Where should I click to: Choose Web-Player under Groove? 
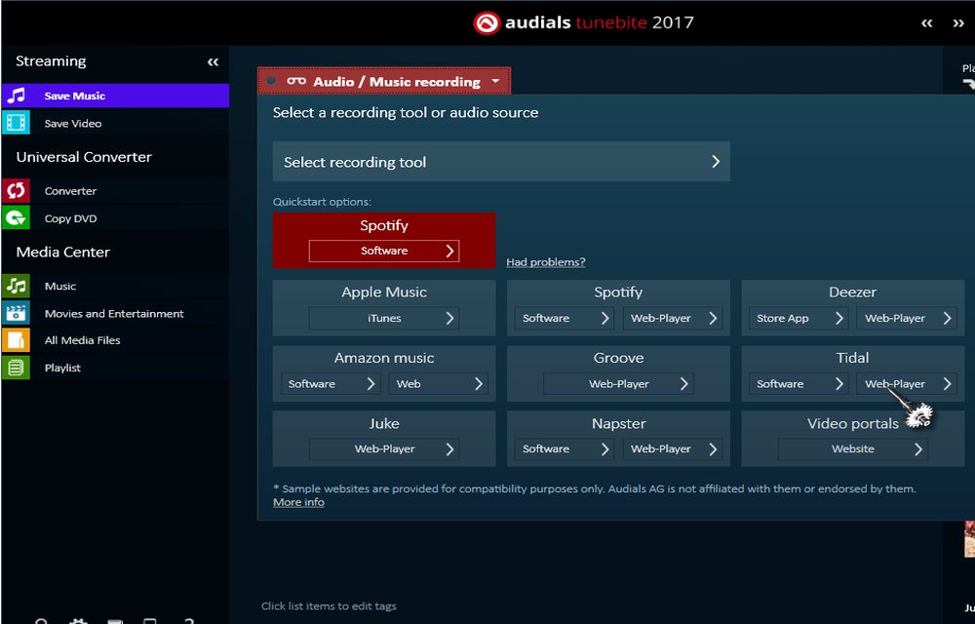pyautogui.click(x=619, y=383)
